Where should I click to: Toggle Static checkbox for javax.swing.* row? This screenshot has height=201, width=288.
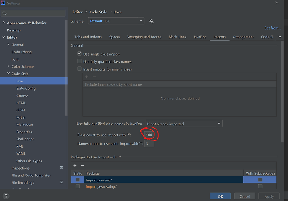(x=78, y=186)
